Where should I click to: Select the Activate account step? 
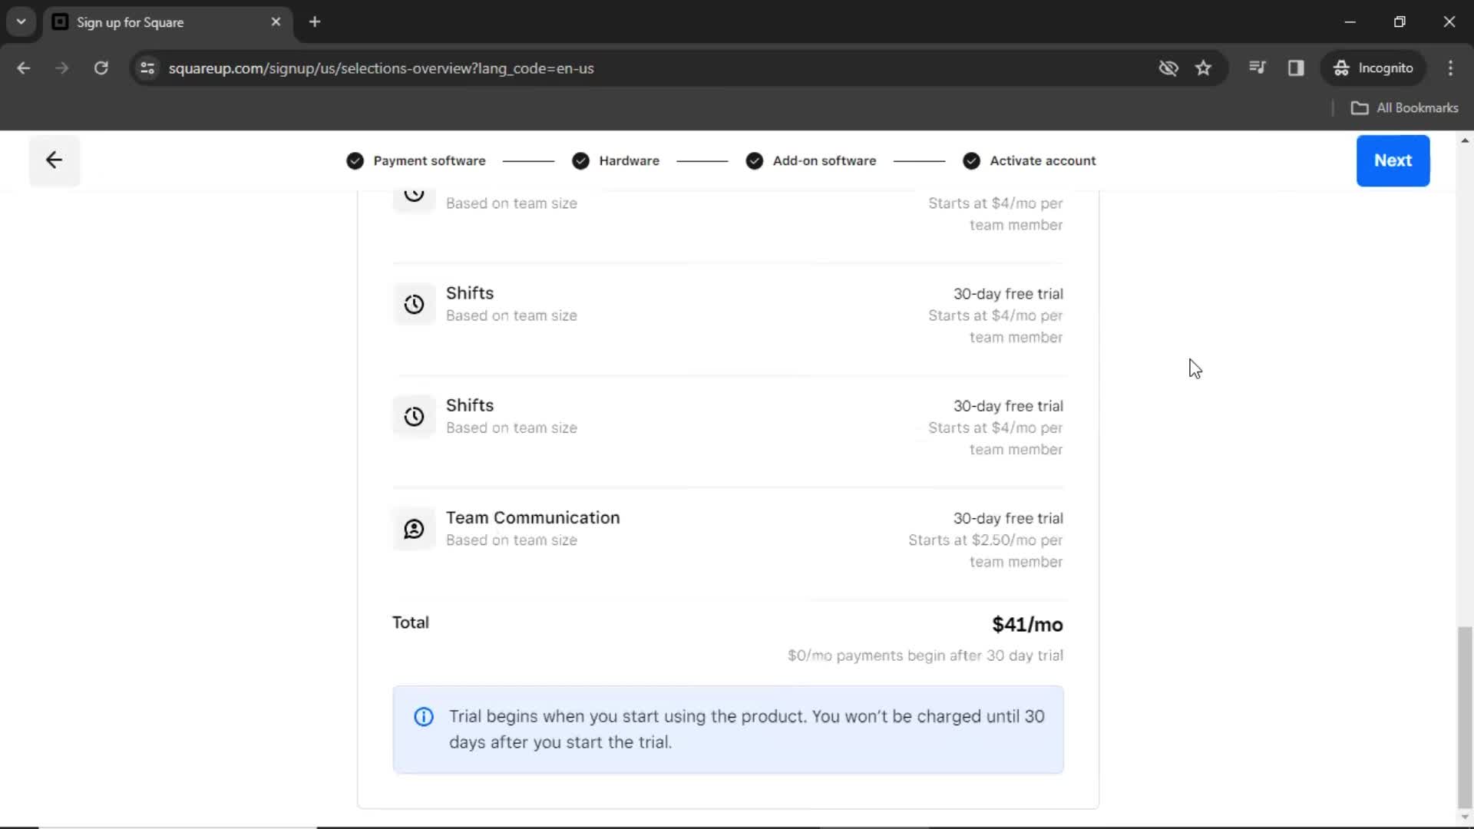[x=1029, y=160]
